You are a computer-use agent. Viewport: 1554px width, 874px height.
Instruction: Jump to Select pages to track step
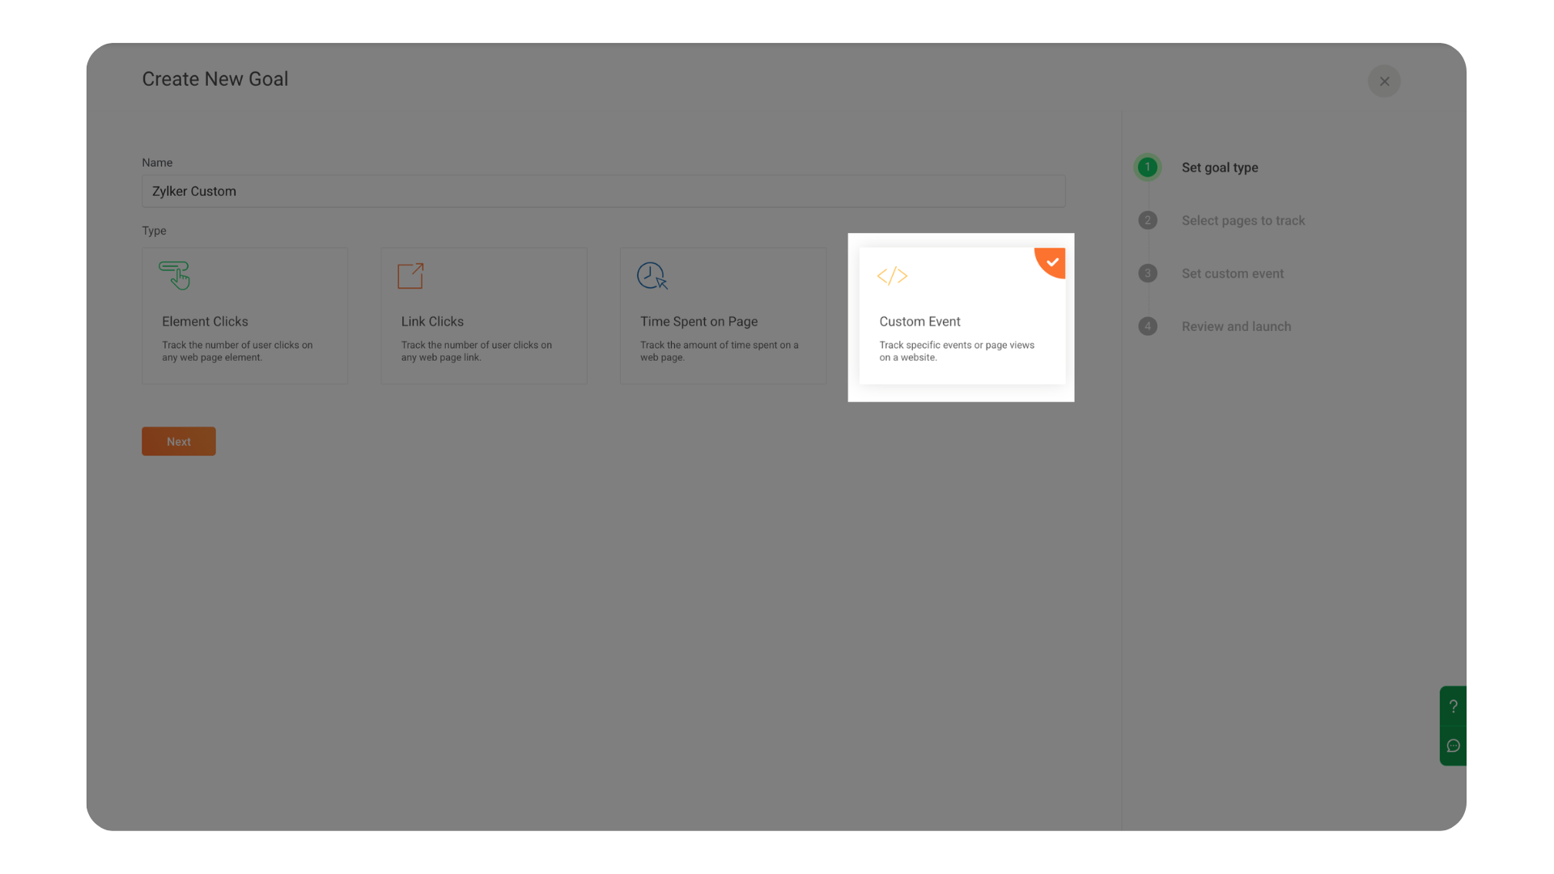[1242, 220]
